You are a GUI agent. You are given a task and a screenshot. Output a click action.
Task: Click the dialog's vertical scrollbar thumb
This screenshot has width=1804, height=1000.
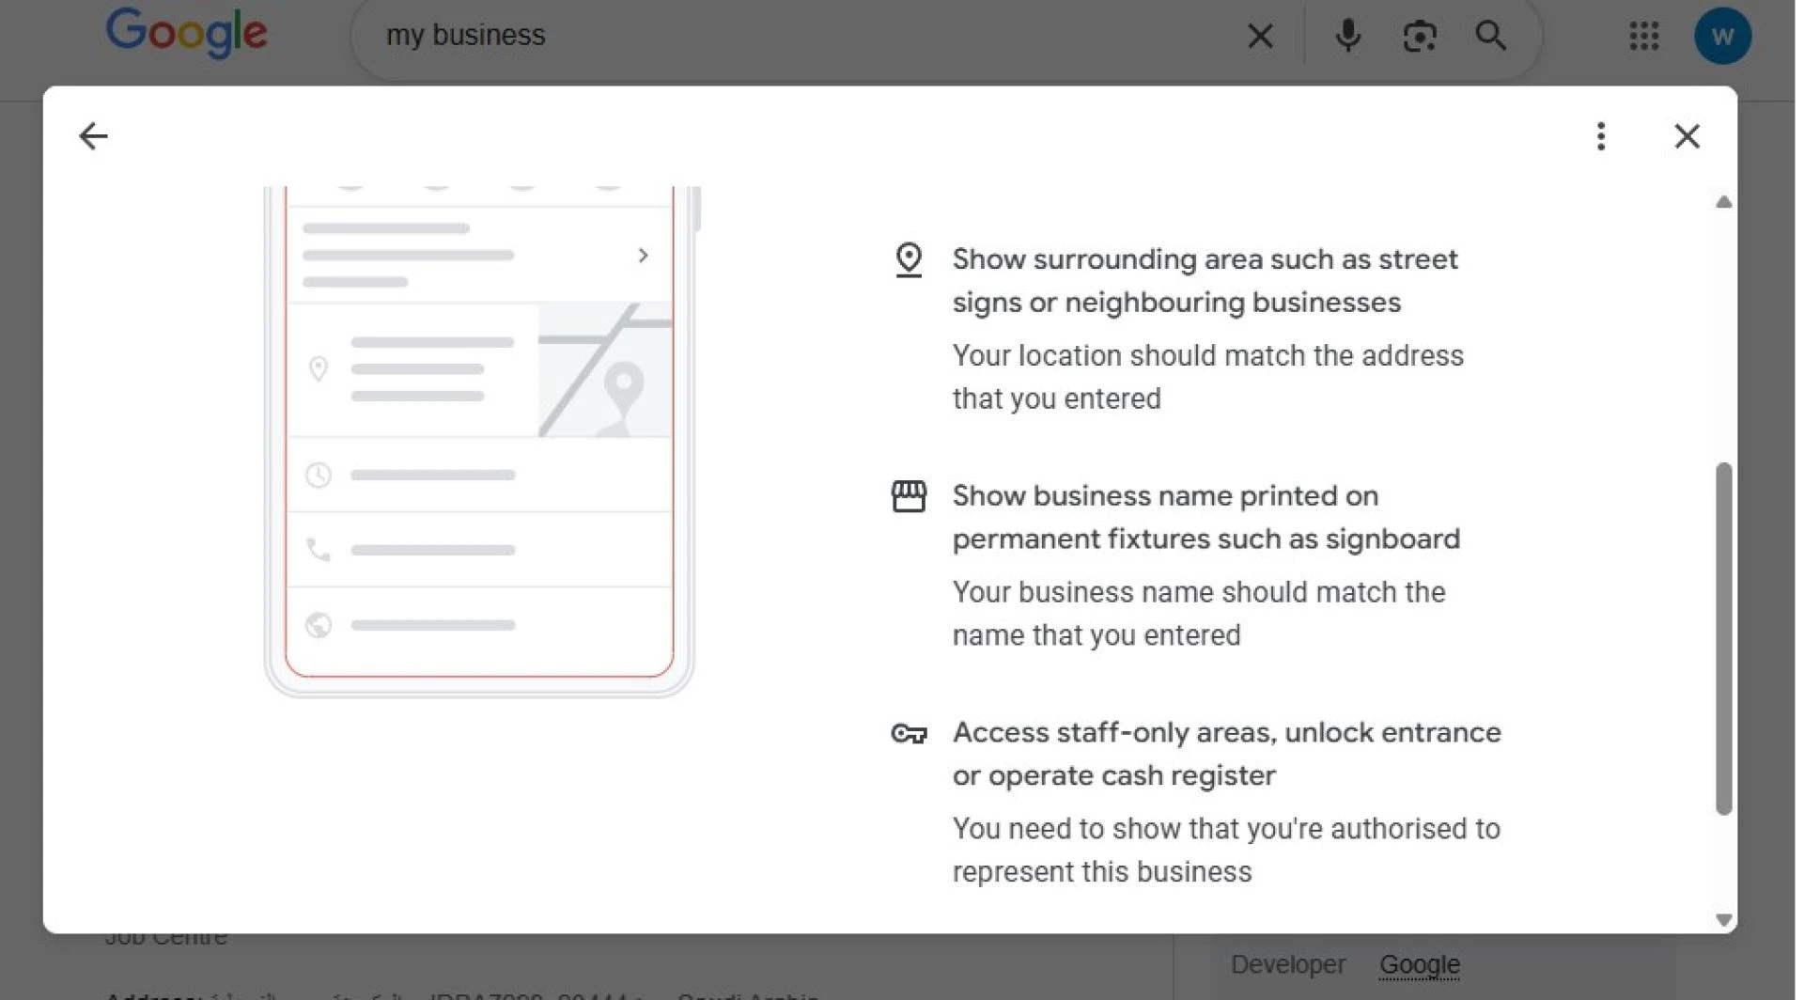click(x=1723, y=637)
